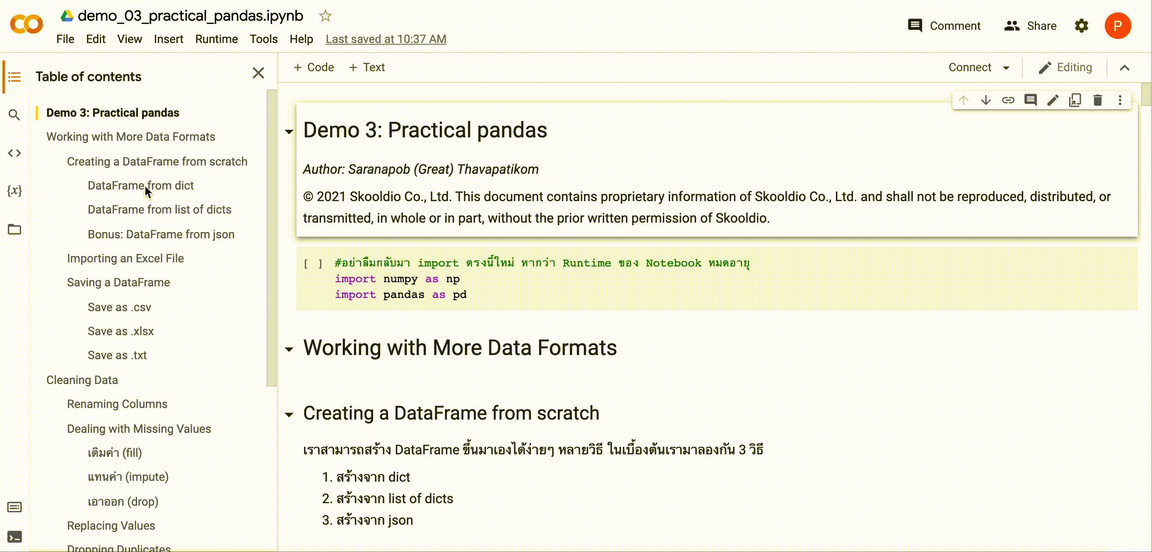This screenshot has height=552, width=1152.
Task: Open the Find and replace sidebar icon
Action: pyautogui.click(x=14, y=115)
